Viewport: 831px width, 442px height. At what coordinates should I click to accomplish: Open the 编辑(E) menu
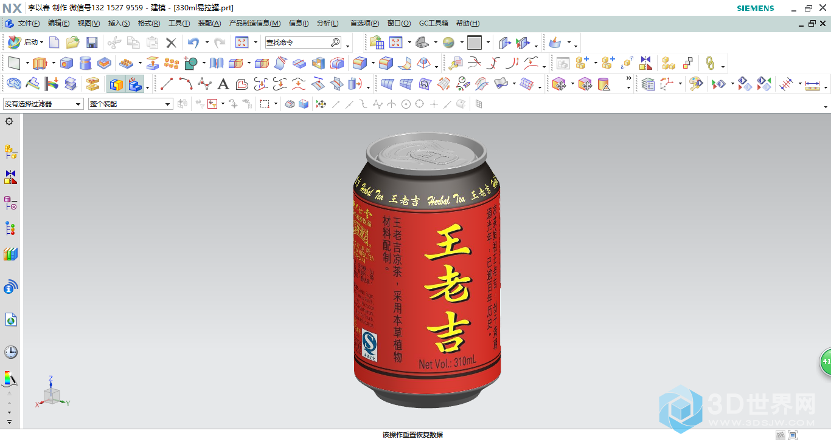59,23
